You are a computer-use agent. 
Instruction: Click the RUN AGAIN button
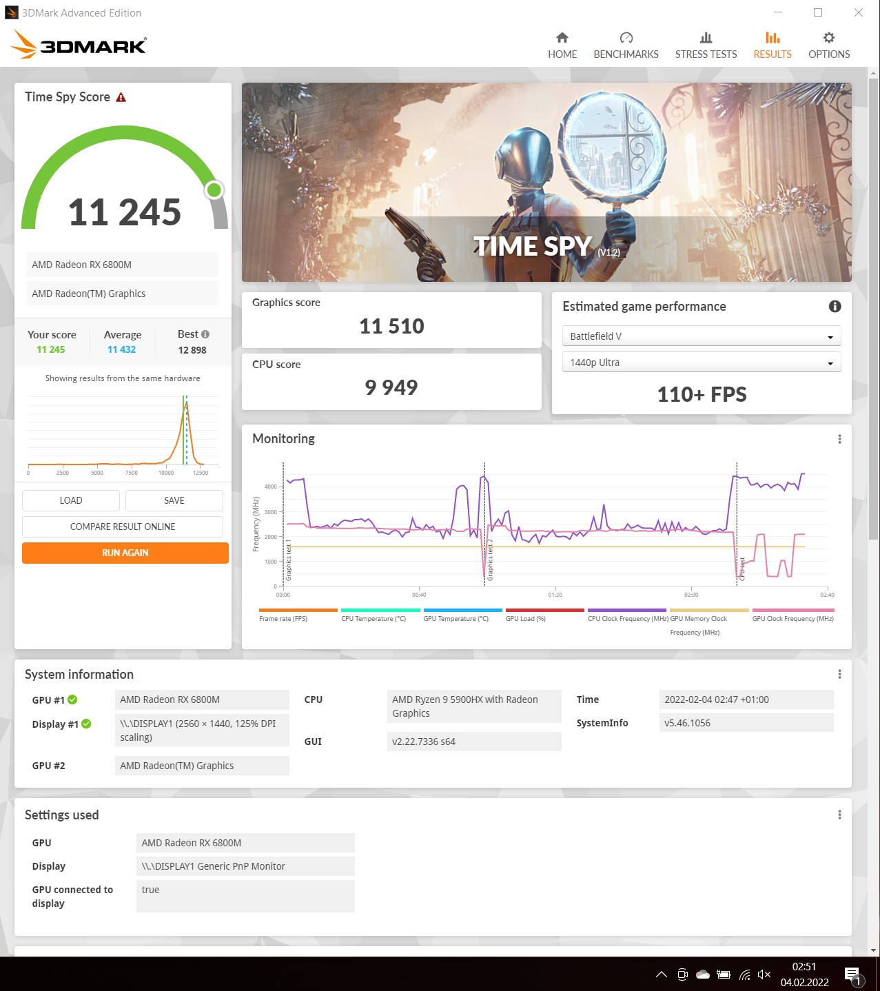click(x=125, y=553)
